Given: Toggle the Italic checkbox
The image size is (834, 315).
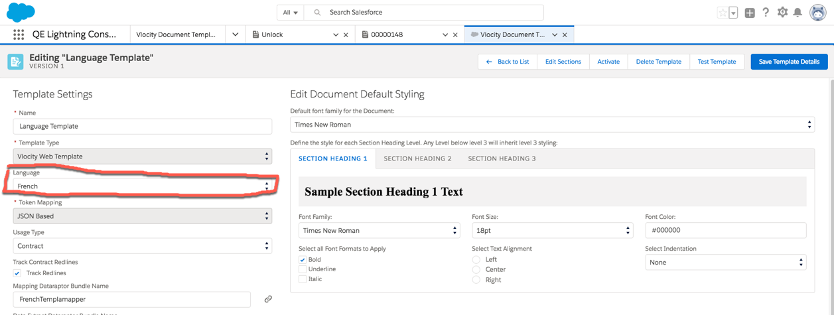Looking at the screenshot, I should [303, 279].
